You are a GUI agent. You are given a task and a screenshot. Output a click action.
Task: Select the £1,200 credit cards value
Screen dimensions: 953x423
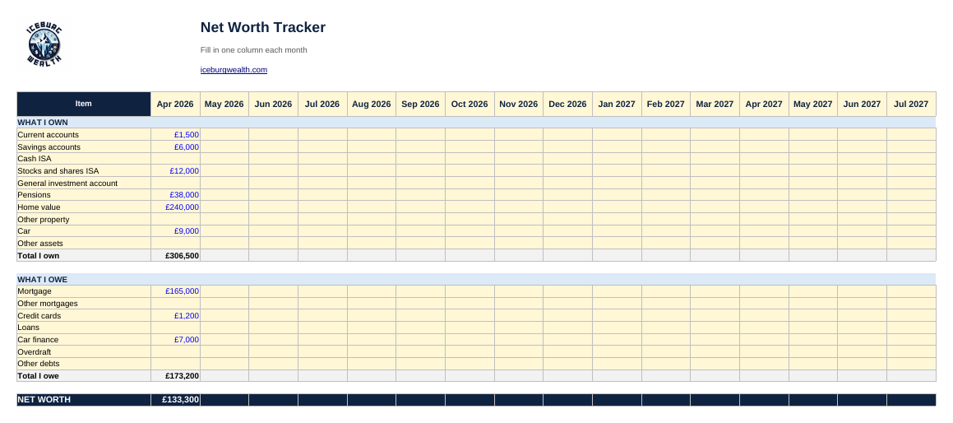point(175,316)
